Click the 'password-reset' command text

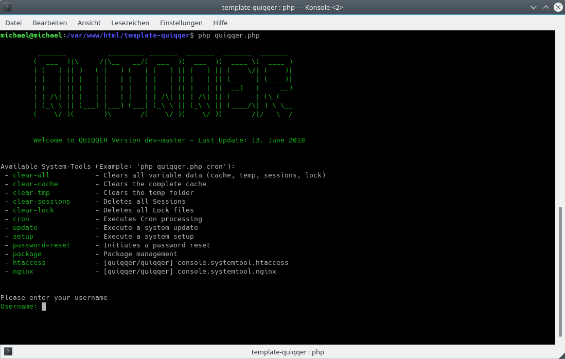coord(41,245)
